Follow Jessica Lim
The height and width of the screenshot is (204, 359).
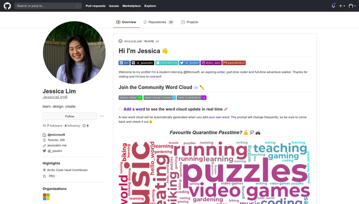click(x=70, y=116)
